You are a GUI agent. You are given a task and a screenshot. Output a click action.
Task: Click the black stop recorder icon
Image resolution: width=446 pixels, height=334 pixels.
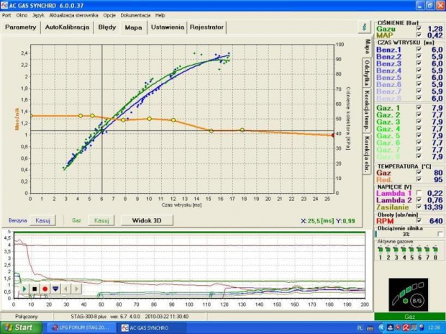[34, 289]
